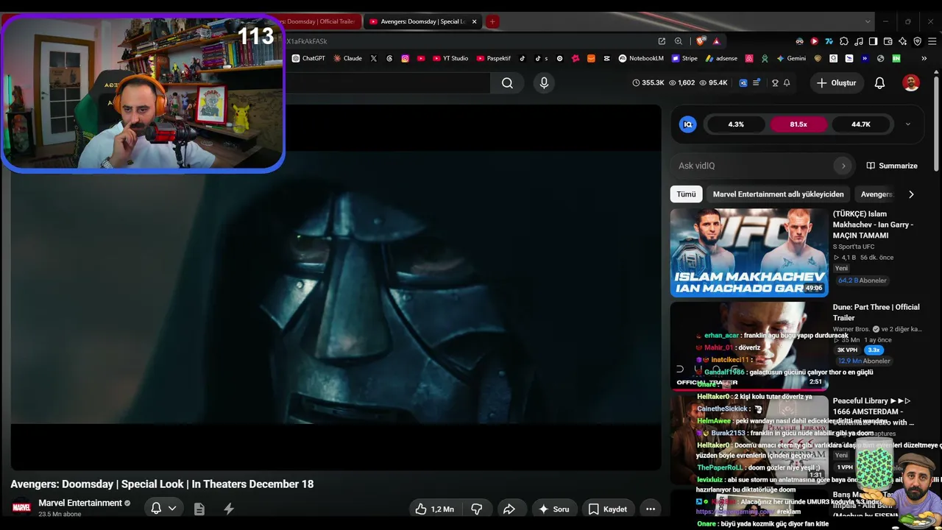
Task: Submit the Ask vidIQ arrow button
Action: [x=843, y=166]
